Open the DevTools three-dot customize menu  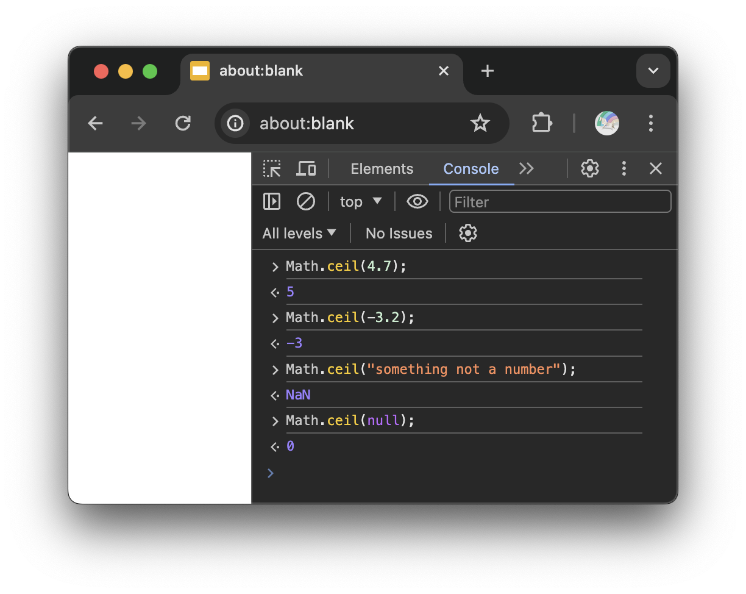pyautogui.click(x=623, y=169)
